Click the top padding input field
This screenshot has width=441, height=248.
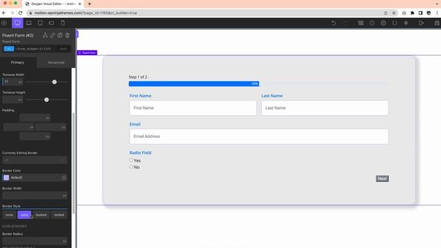pyautogui.click(x=35, y=118)
